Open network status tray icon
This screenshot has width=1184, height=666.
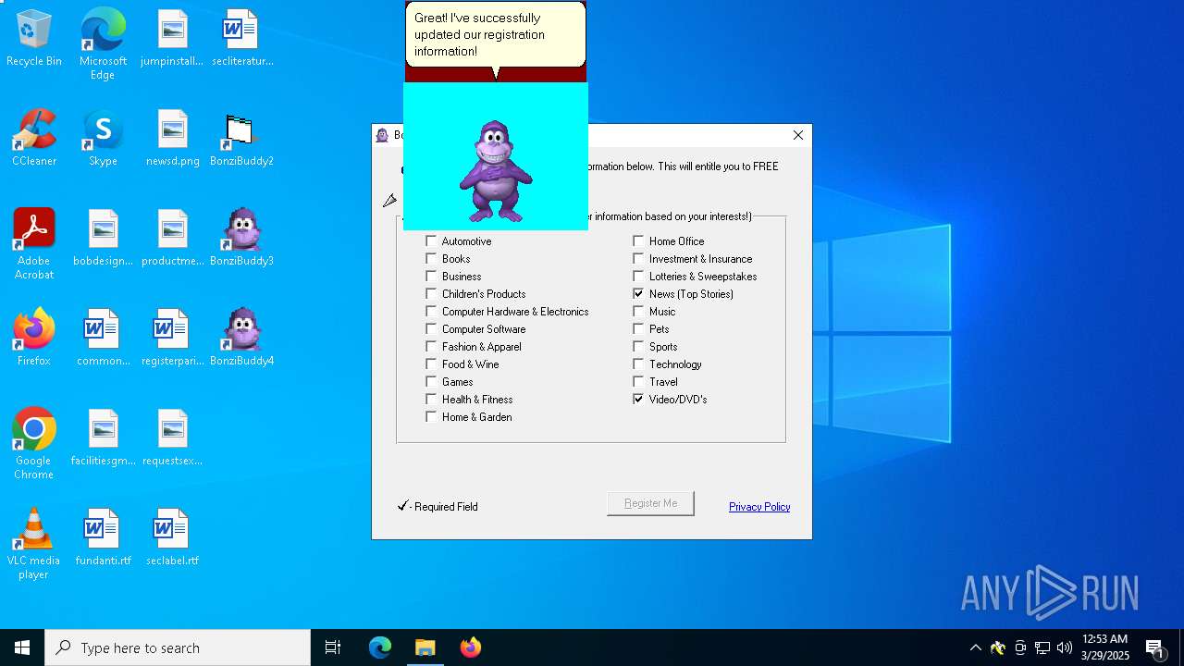1042,647
